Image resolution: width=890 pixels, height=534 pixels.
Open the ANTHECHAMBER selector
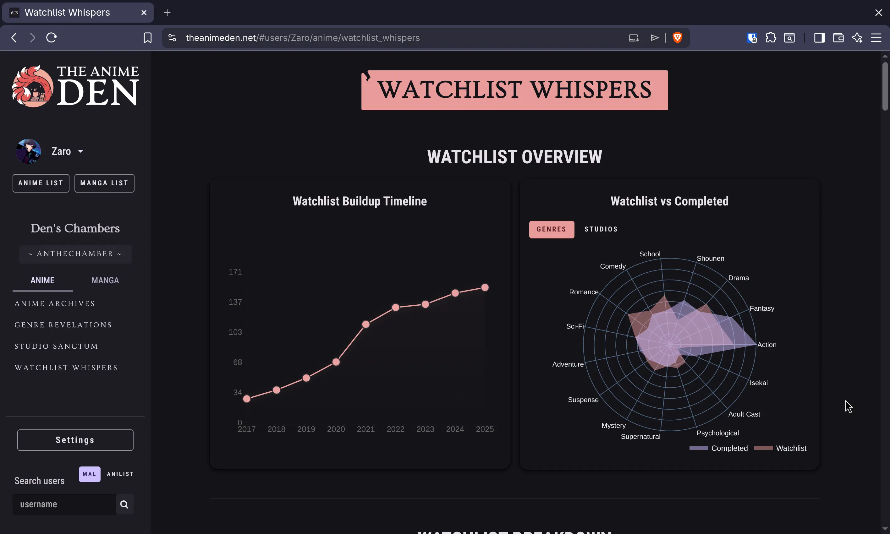click(x=75, y=254)
